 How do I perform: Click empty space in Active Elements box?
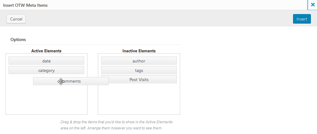coord(46,101)
